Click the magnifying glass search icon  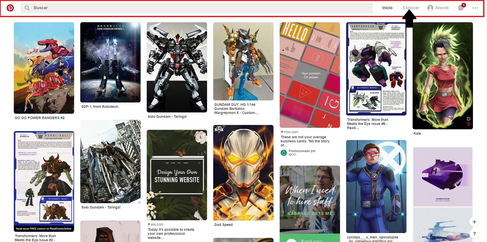[27, 8]
